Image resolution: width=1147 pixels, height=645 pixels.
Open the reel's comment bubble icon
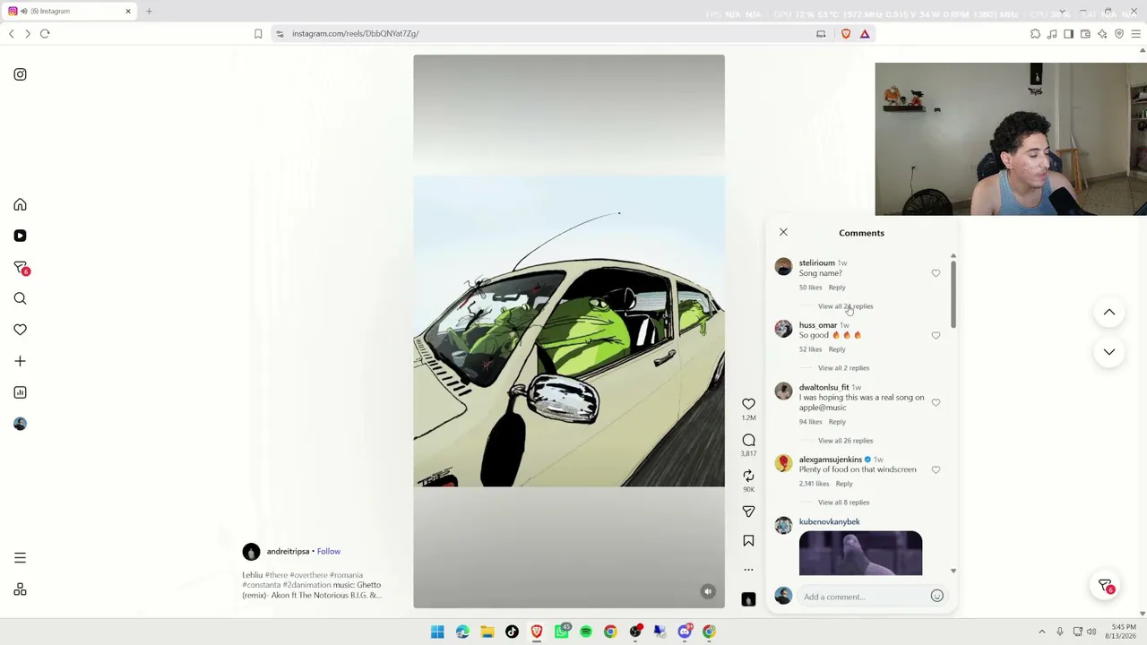(748, 440)
